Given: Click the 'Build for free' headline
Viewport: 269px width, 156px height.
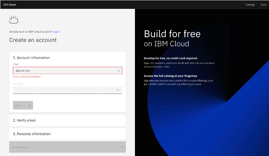Looking at the screenshot, I should click(172, 34).
